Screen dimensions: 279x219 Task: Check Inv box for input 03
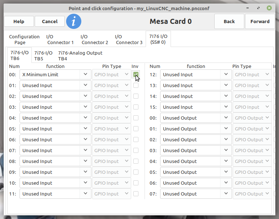click(136, 107)
